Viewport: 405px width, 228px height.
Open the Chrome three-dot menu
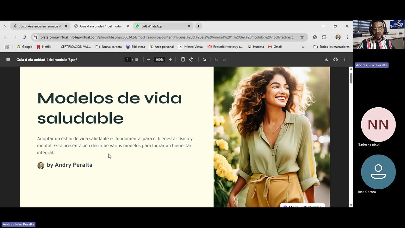point(347,37)
